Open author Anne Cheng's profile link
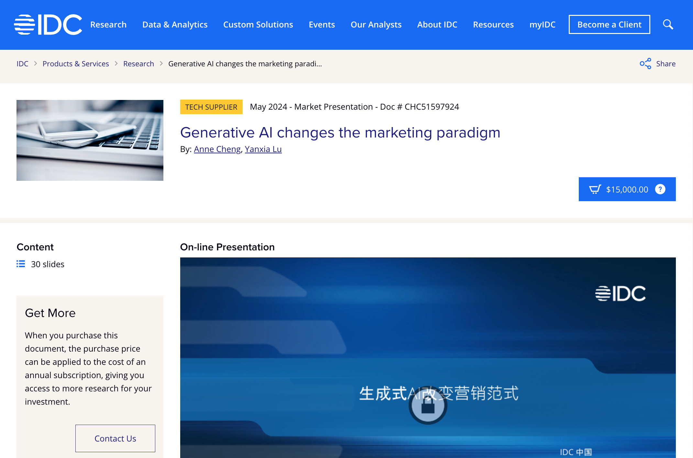Image resolution: width=693 pixels, height=458 pixels. pos(217,149)
